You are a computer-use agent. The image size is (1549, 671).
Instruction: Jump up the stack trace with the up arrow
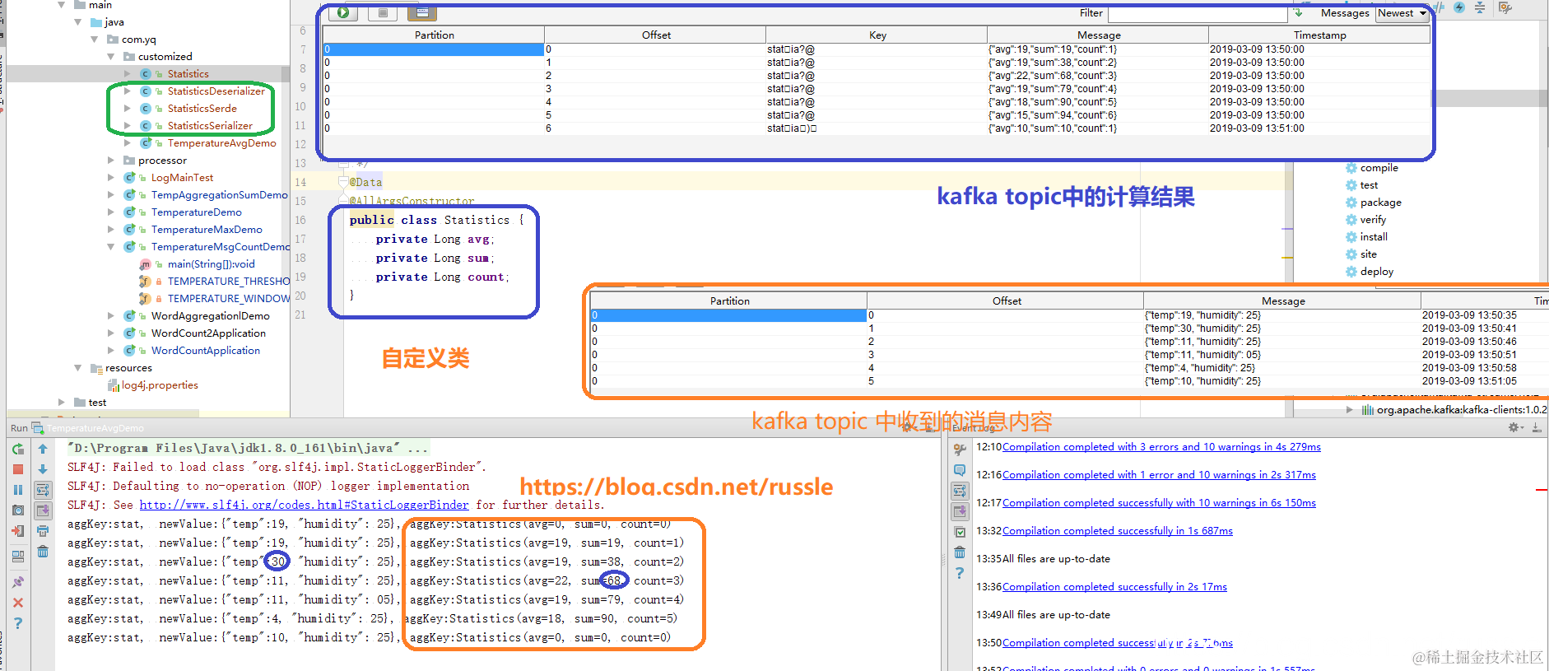coord(43,450)
